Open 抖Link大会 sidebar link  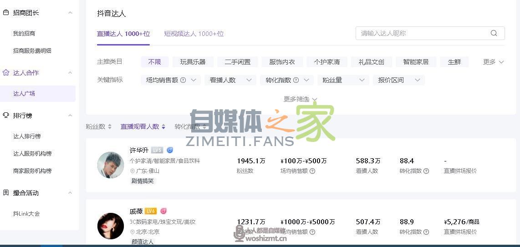pos(26,214)
